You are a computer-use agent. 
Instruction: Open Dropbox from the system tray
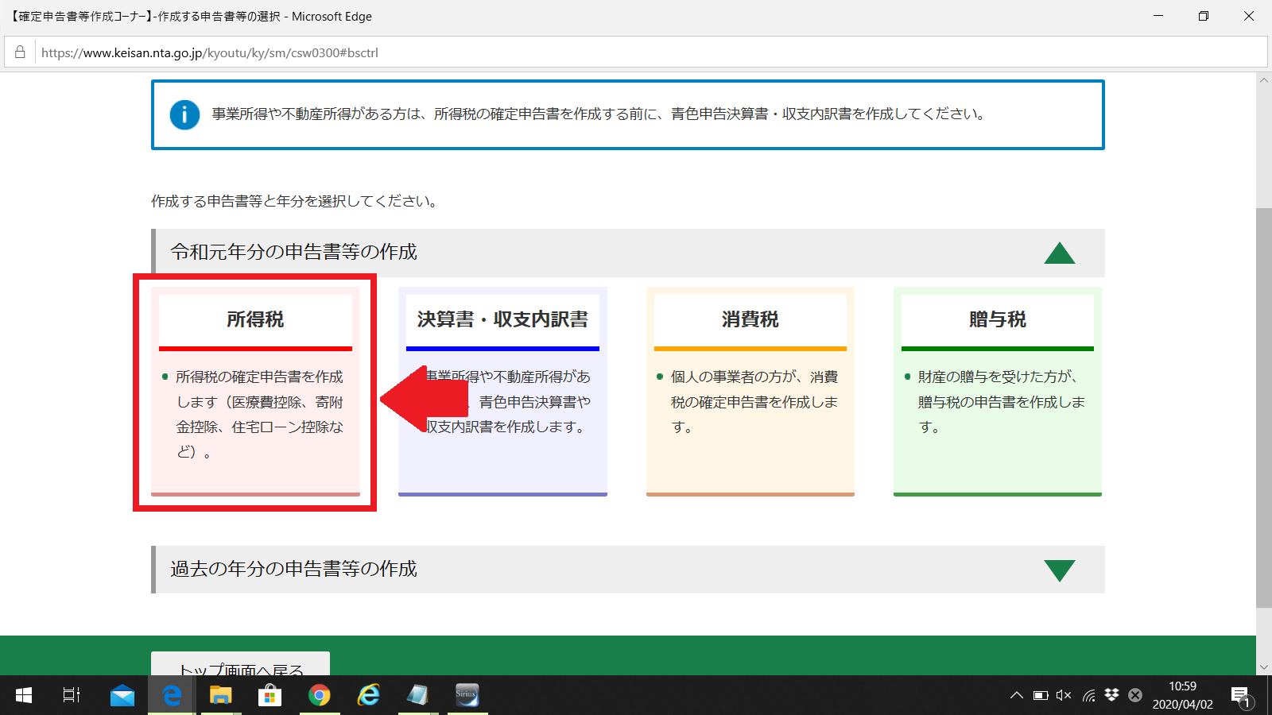(x=1111, y=695)
